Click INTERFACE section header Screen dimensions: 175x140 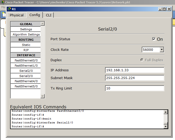click(x=26, y=55)
